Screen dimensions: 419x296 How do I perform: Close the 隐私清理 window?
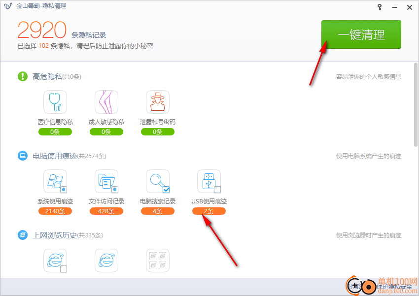point(410,7)
